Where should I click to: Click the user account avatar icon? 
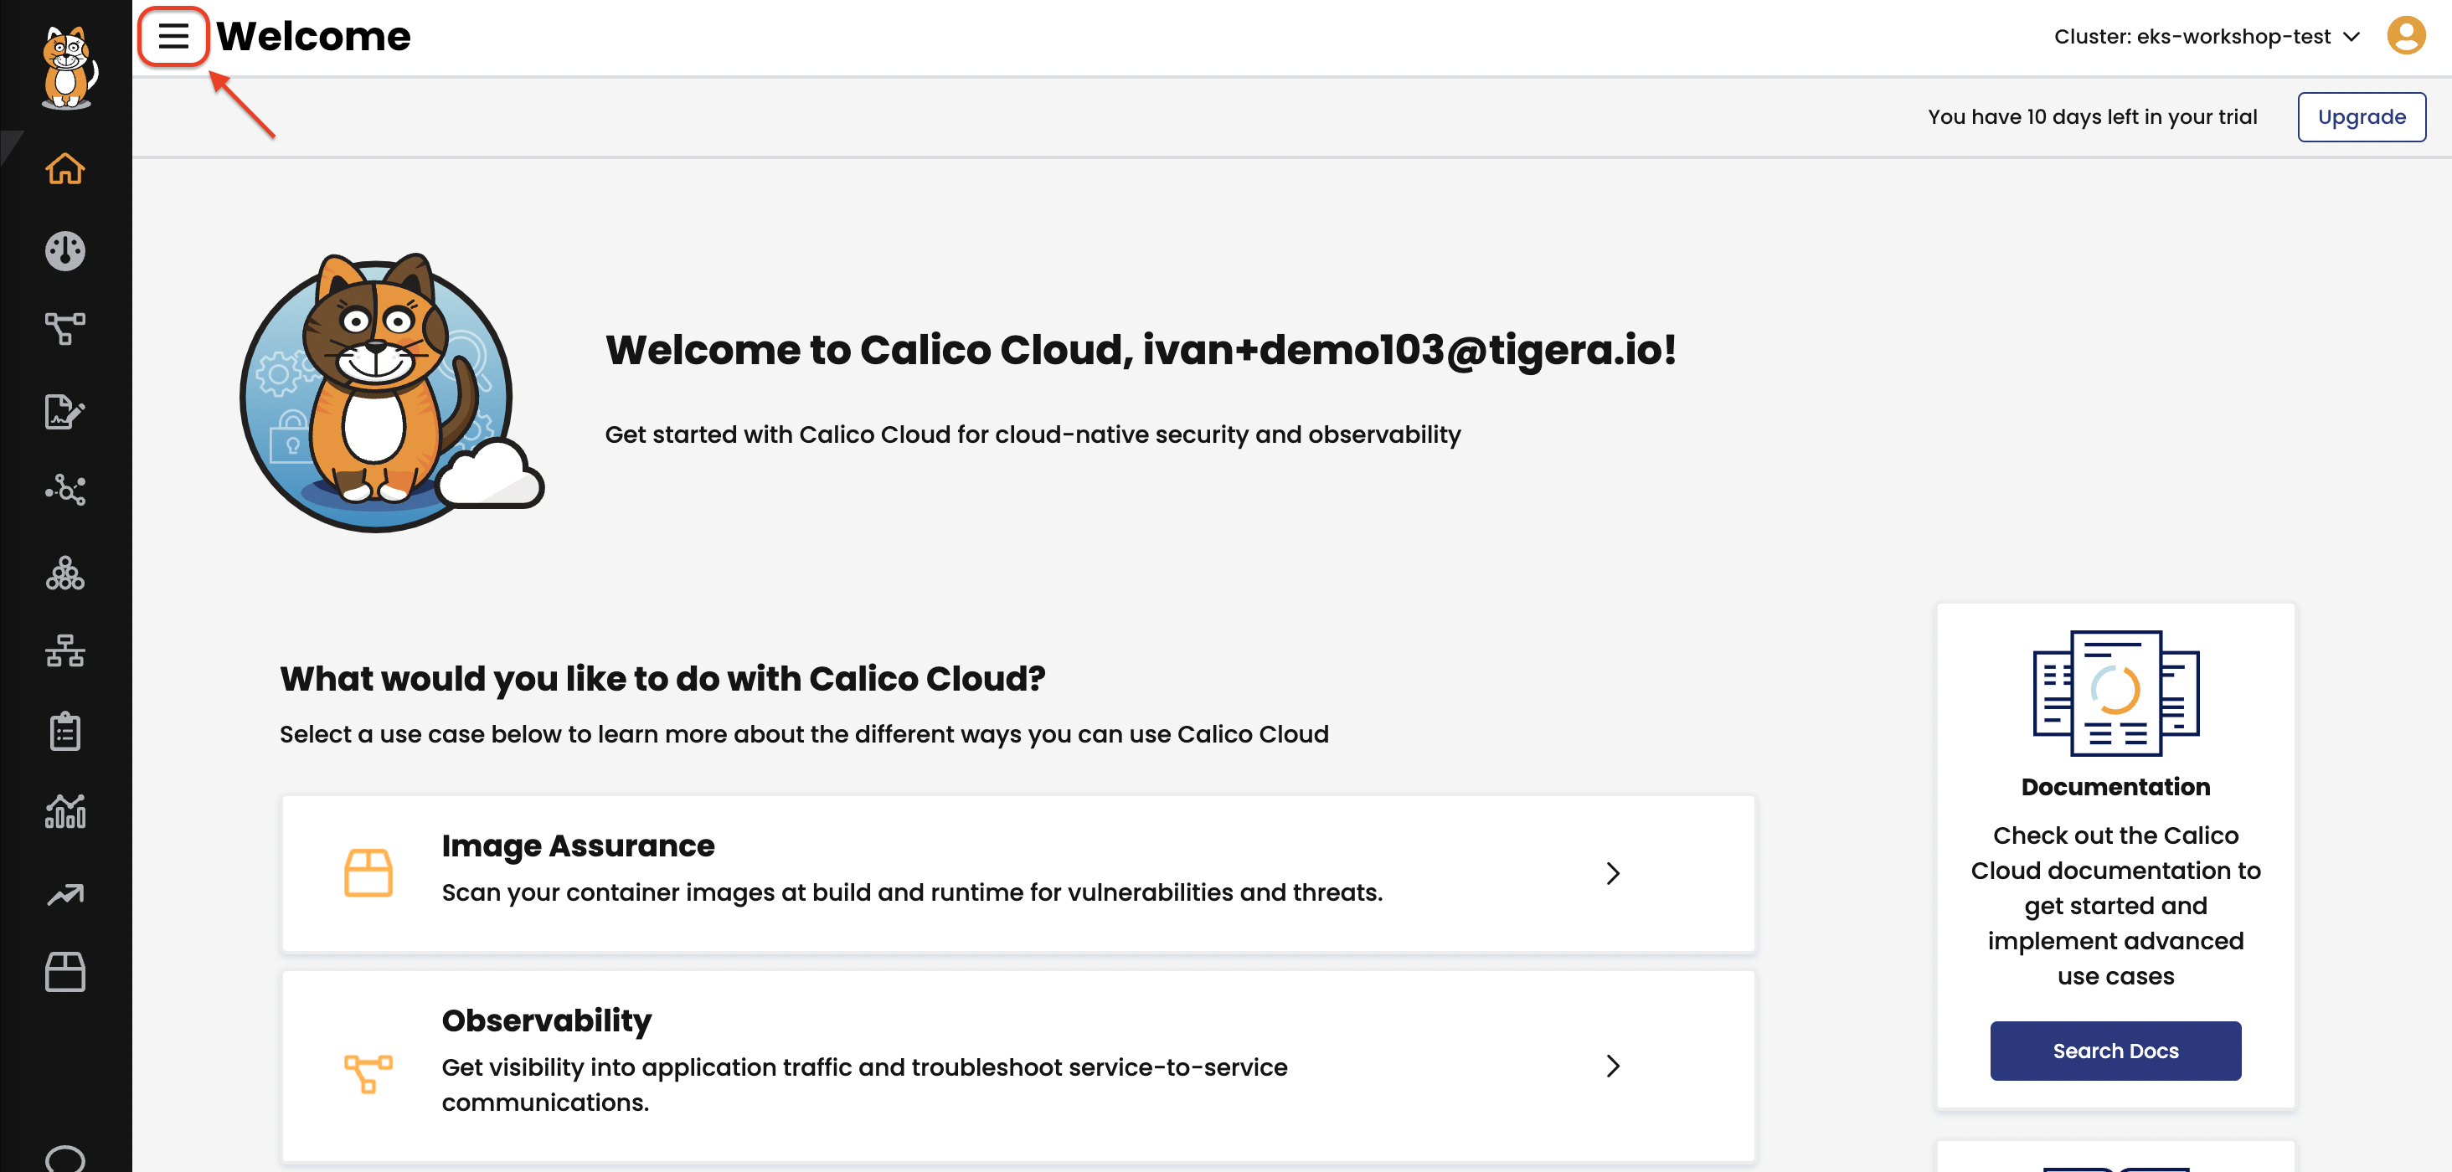(x=2405, y=36)
